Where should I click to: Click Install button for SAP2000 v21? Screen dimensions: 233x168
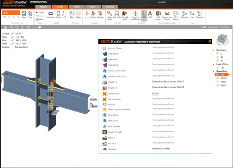pyautogui.click(x=155, y=94)
